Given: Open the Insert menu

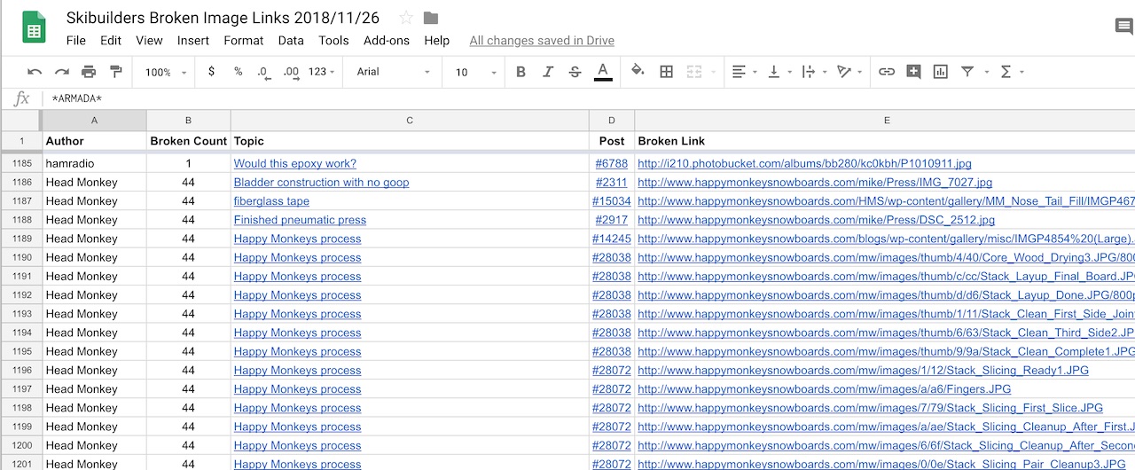Looking at the screenshot, I should 193,40.
